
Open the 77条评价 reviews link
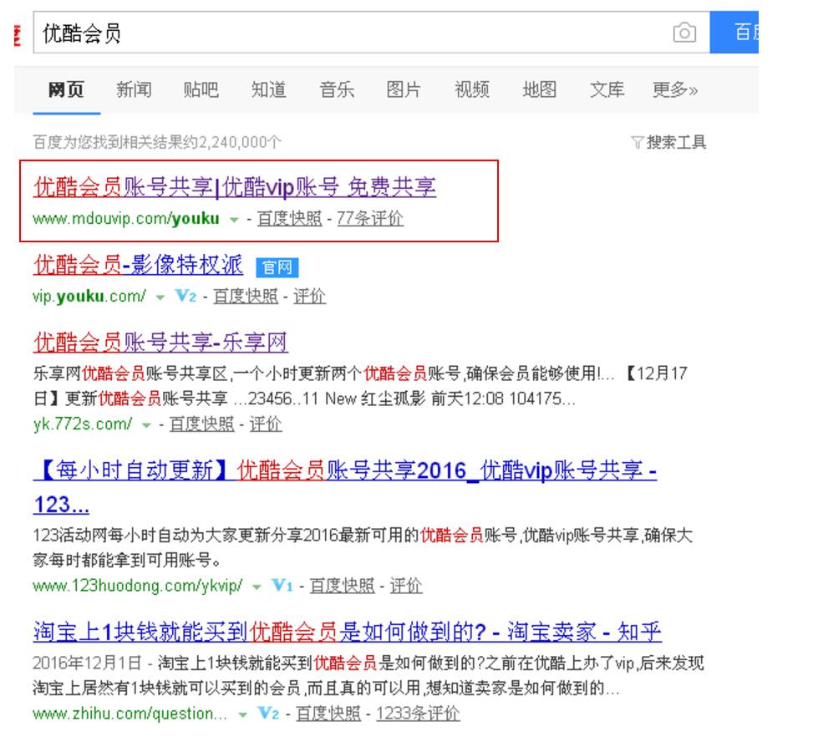(x=369, y=221)
